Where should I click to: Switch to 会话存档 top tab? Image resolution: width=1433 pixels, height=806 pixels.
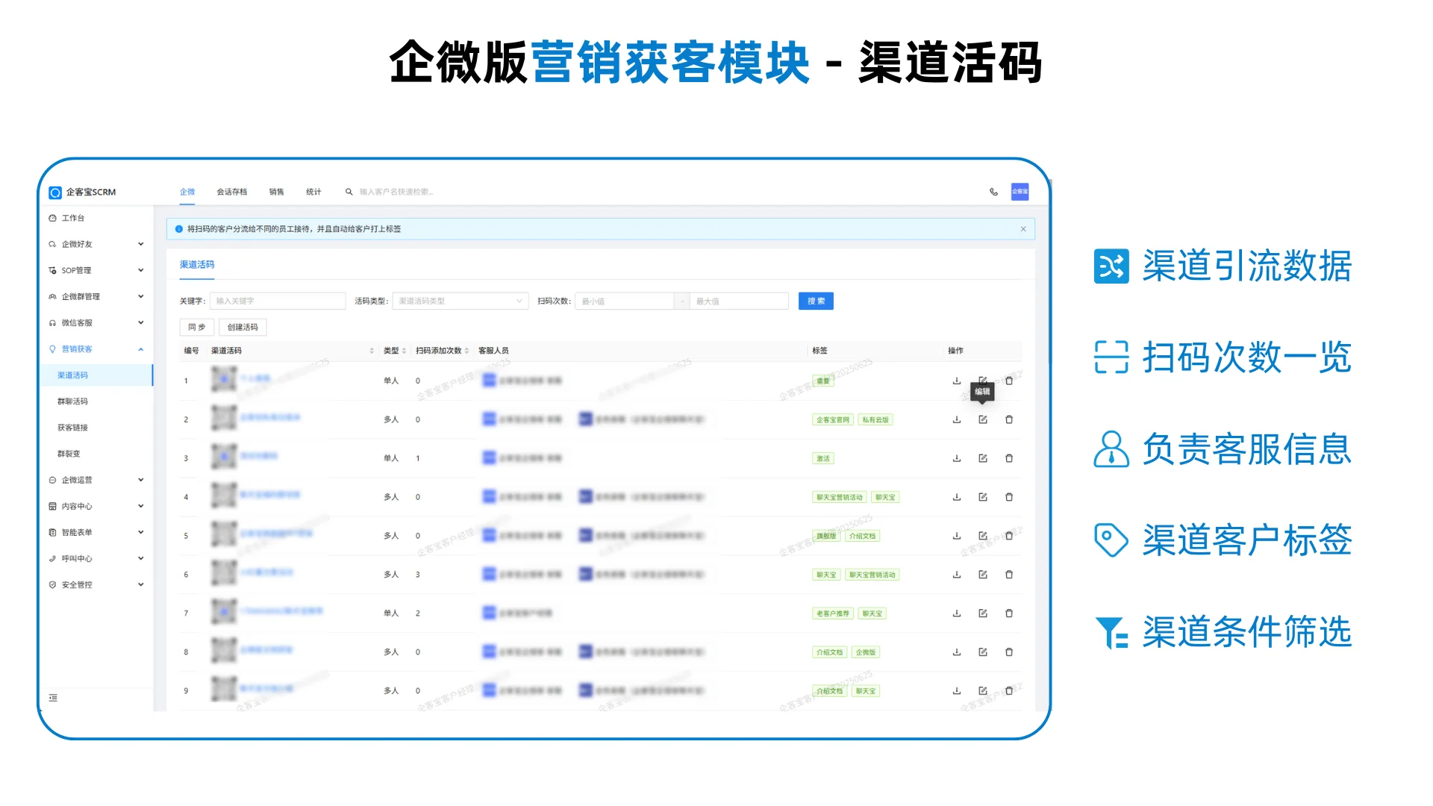[231, 192]
